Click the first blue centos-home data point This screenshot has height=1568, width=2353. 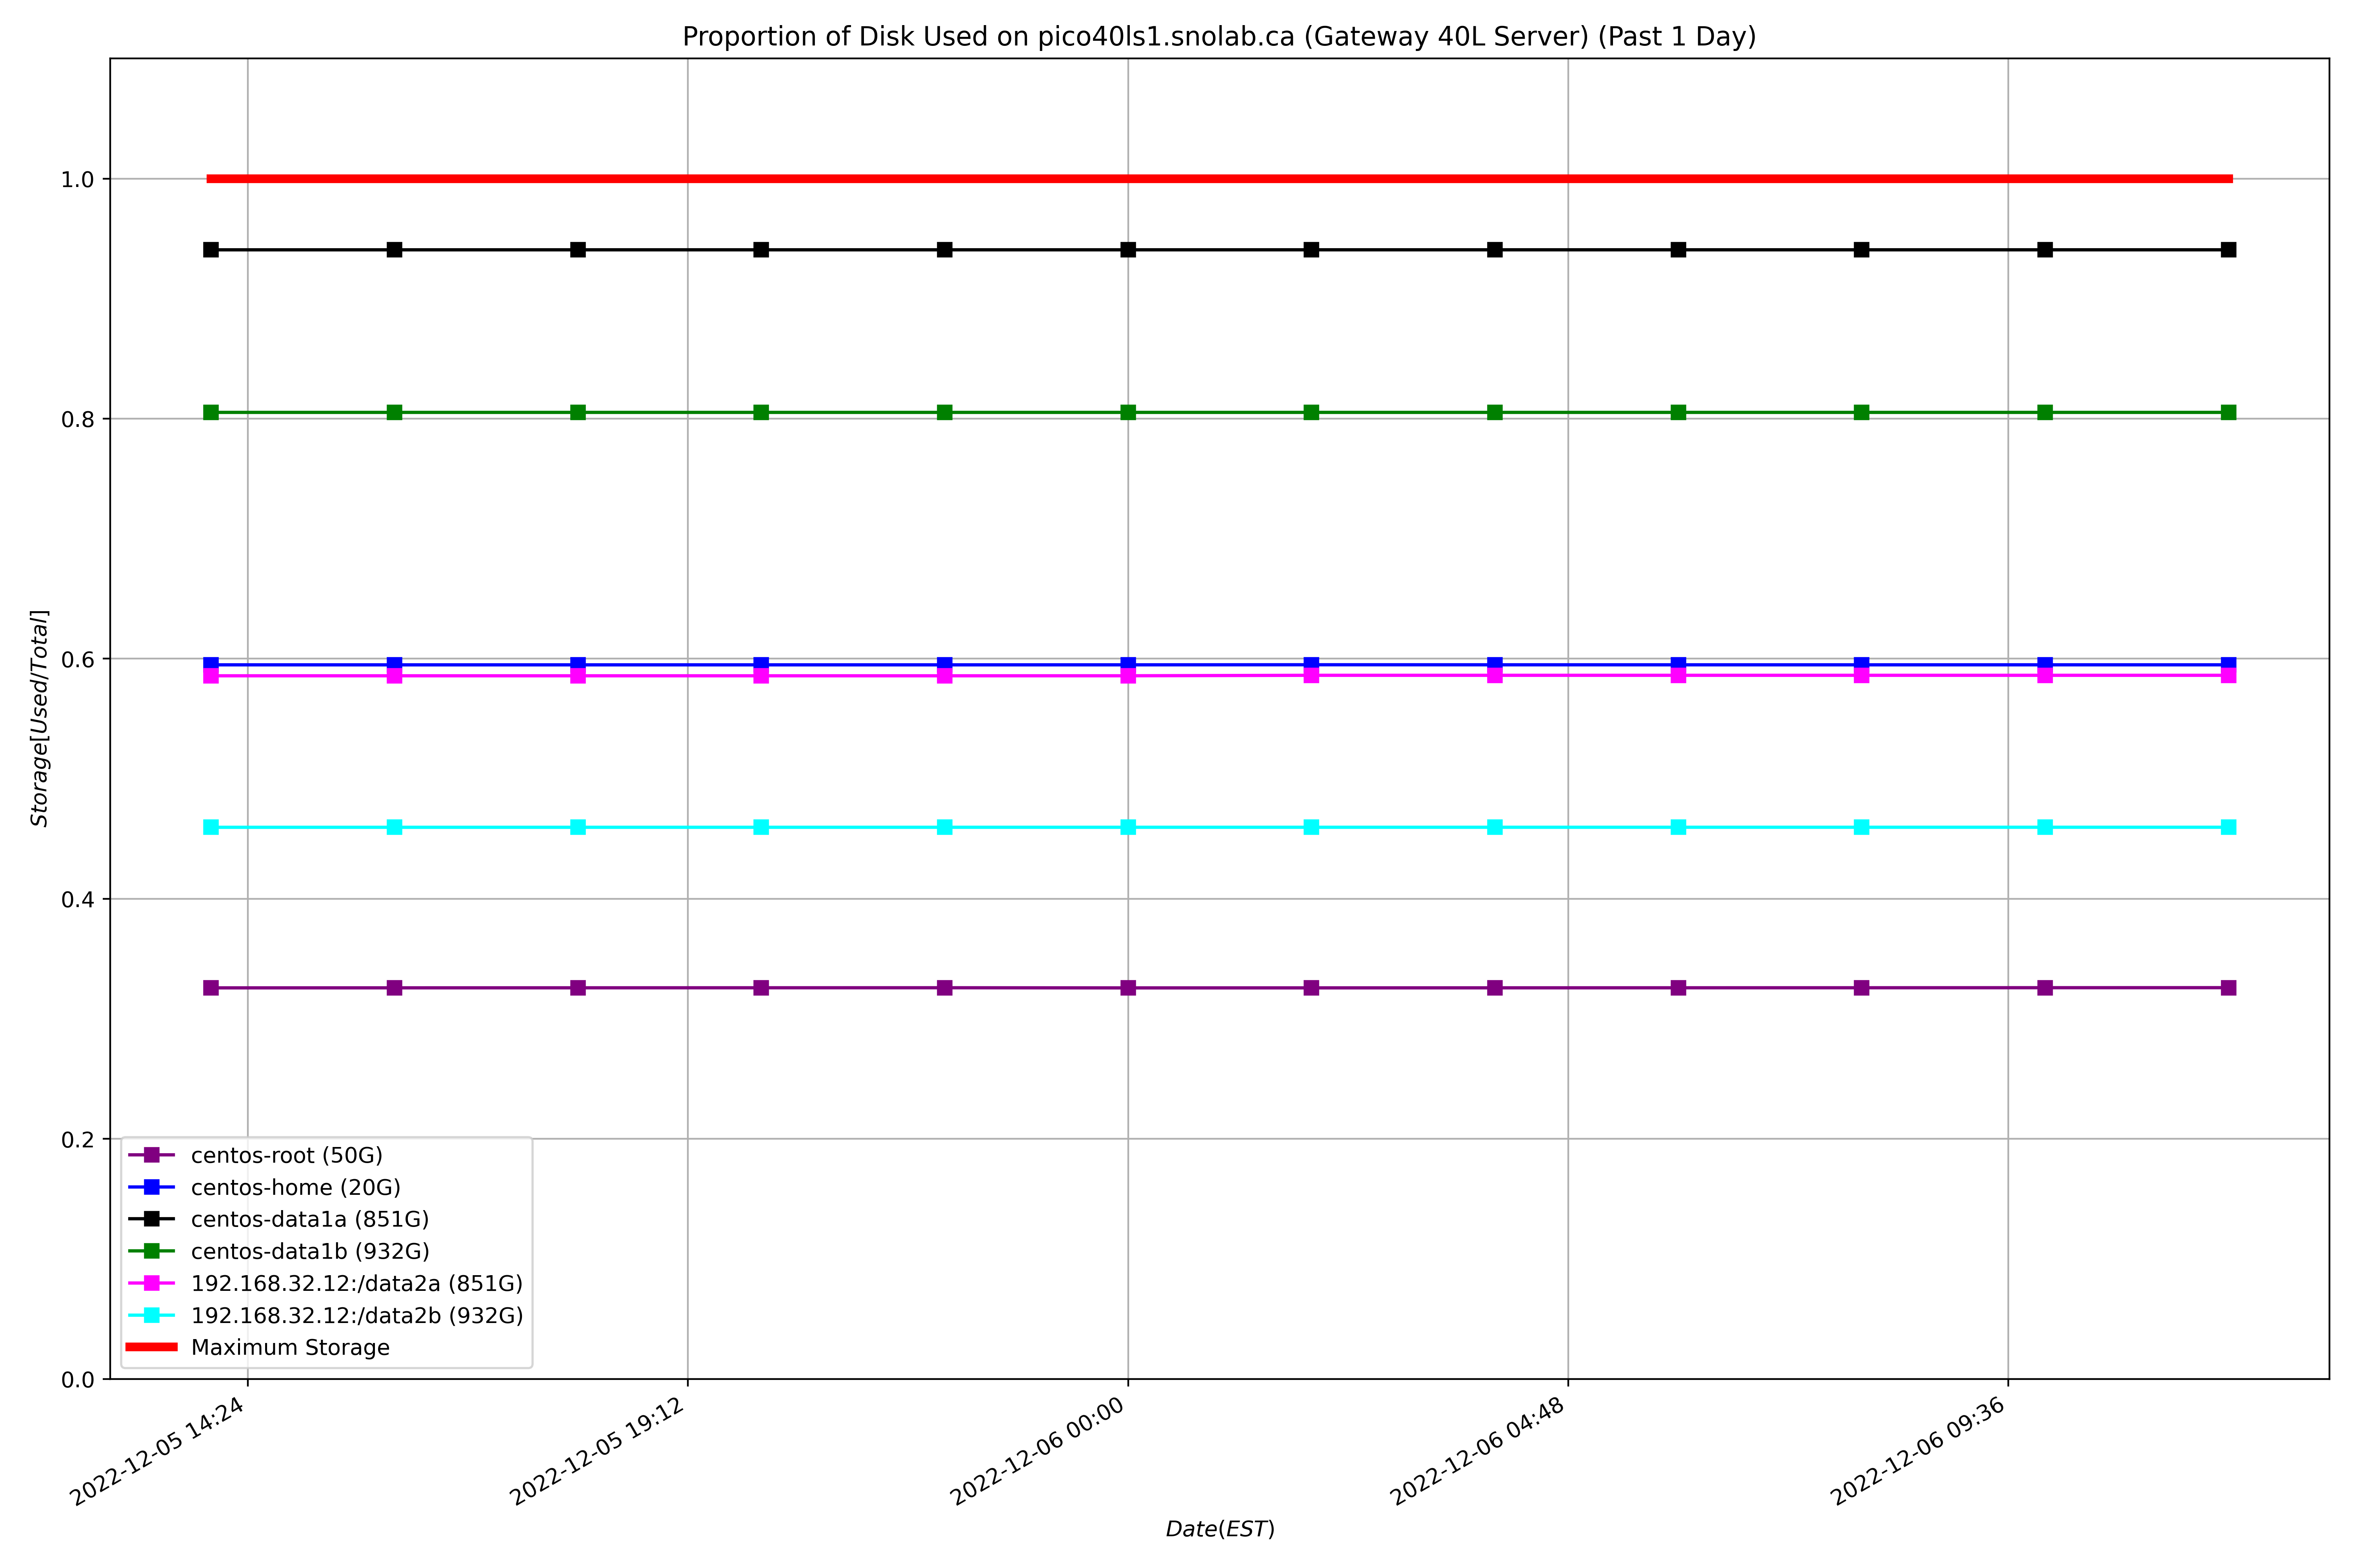[211, 663]
